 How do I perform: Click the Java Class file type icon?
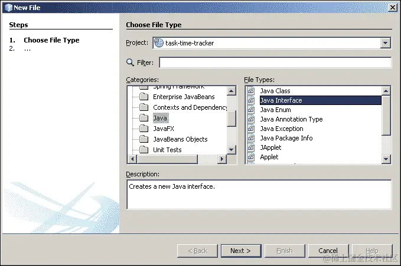251,91
